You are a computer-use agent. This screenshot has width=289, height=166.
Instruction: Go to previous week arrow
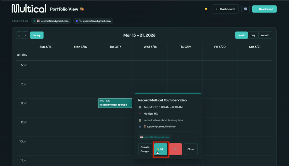19,35
